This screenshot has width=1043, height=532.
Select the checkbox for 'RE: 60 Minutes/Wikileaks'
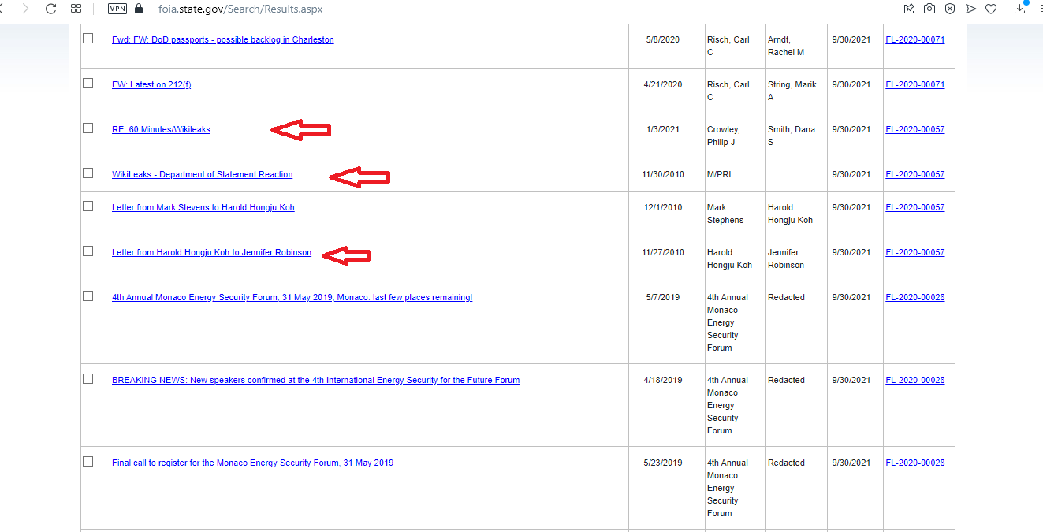click(x=88, y=128)
